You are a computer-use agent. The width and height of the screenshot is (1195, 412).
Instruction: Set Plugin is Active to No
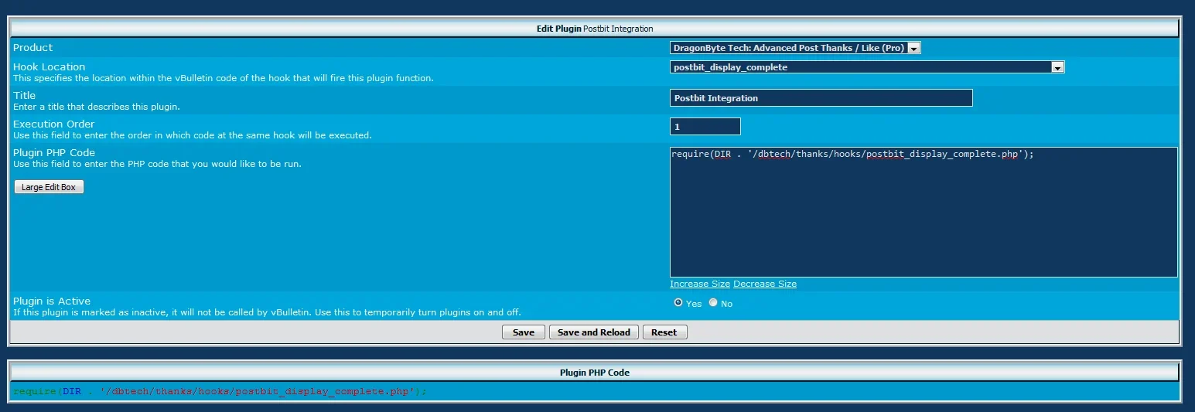713,303
